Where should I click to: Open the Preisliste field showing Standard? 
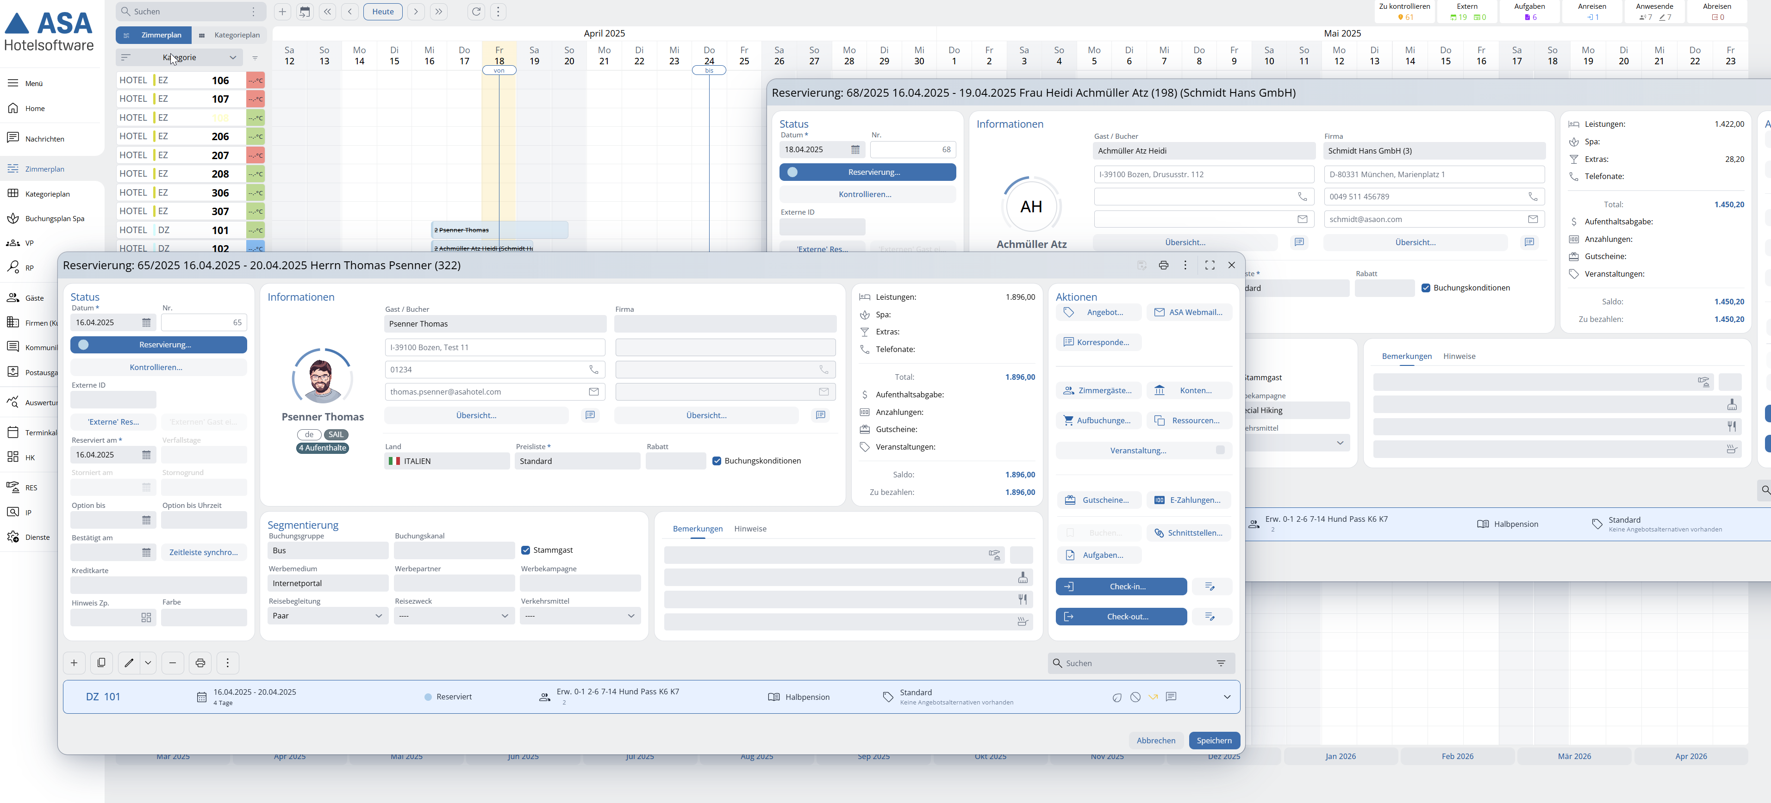pos(578,461)
